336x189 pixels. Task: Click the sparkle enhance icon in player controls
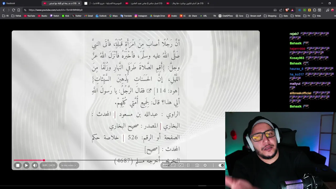click(181, 165)
